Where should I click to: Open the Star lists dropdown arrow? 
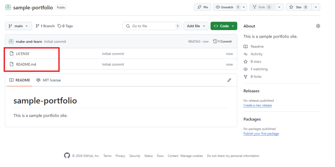[316, 7]
